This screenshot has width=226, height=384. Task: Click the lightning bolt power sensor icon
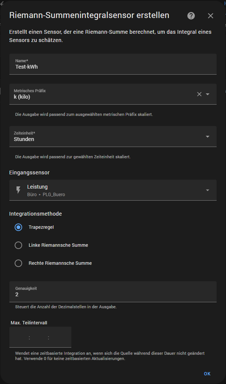[x=18, y=190]
